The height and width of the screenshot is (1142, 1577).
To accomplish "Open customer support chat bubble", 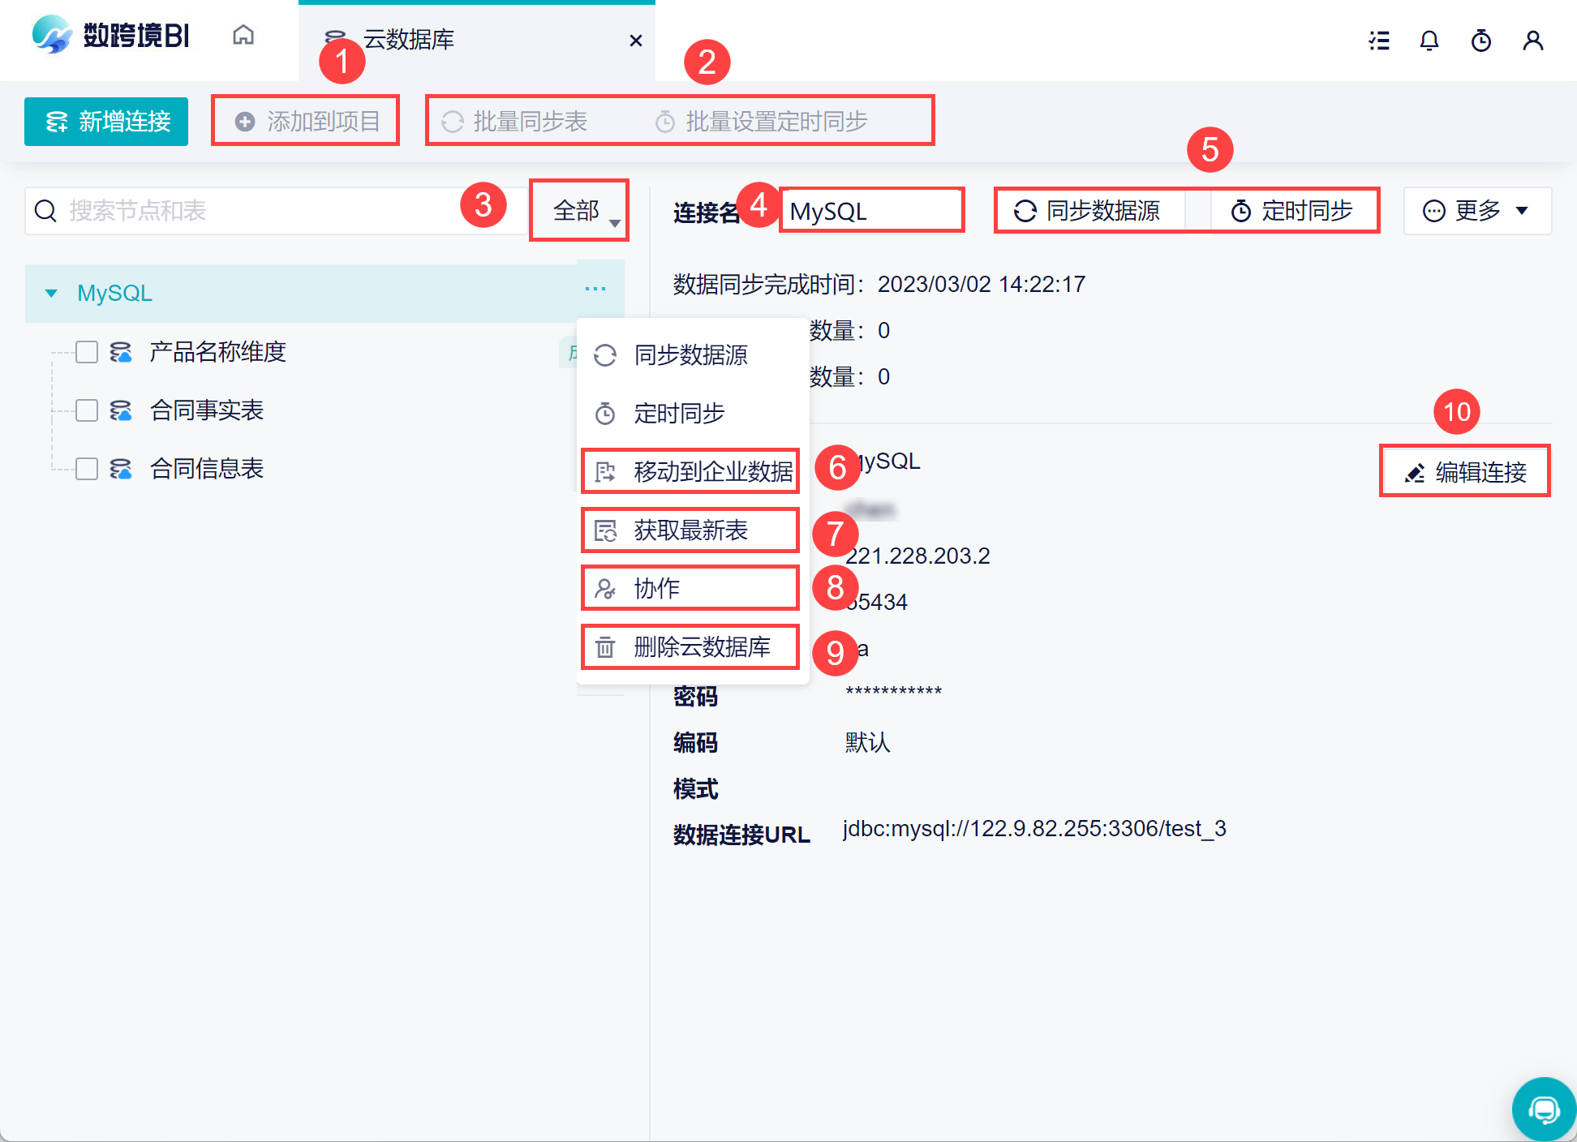I will 1543,1108.
